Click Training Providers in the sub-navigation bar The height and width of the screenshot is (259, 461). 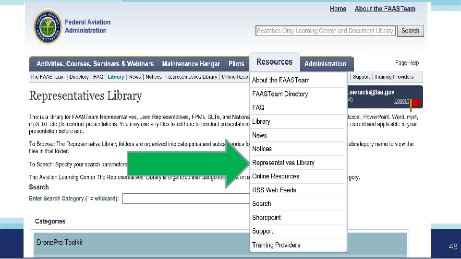point(394,77)
